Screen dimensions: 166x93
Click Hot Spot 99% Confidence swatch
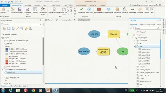coord(7,64)
